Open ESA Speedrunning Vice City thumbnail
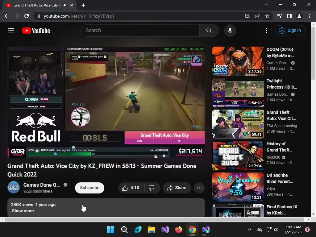This screenshot has width=316, height=237. (238, 124)
